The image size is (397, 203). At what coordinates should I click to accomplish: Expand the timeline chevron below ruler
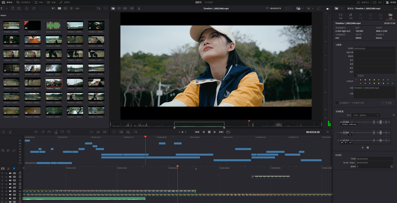(x=196, y=169)
